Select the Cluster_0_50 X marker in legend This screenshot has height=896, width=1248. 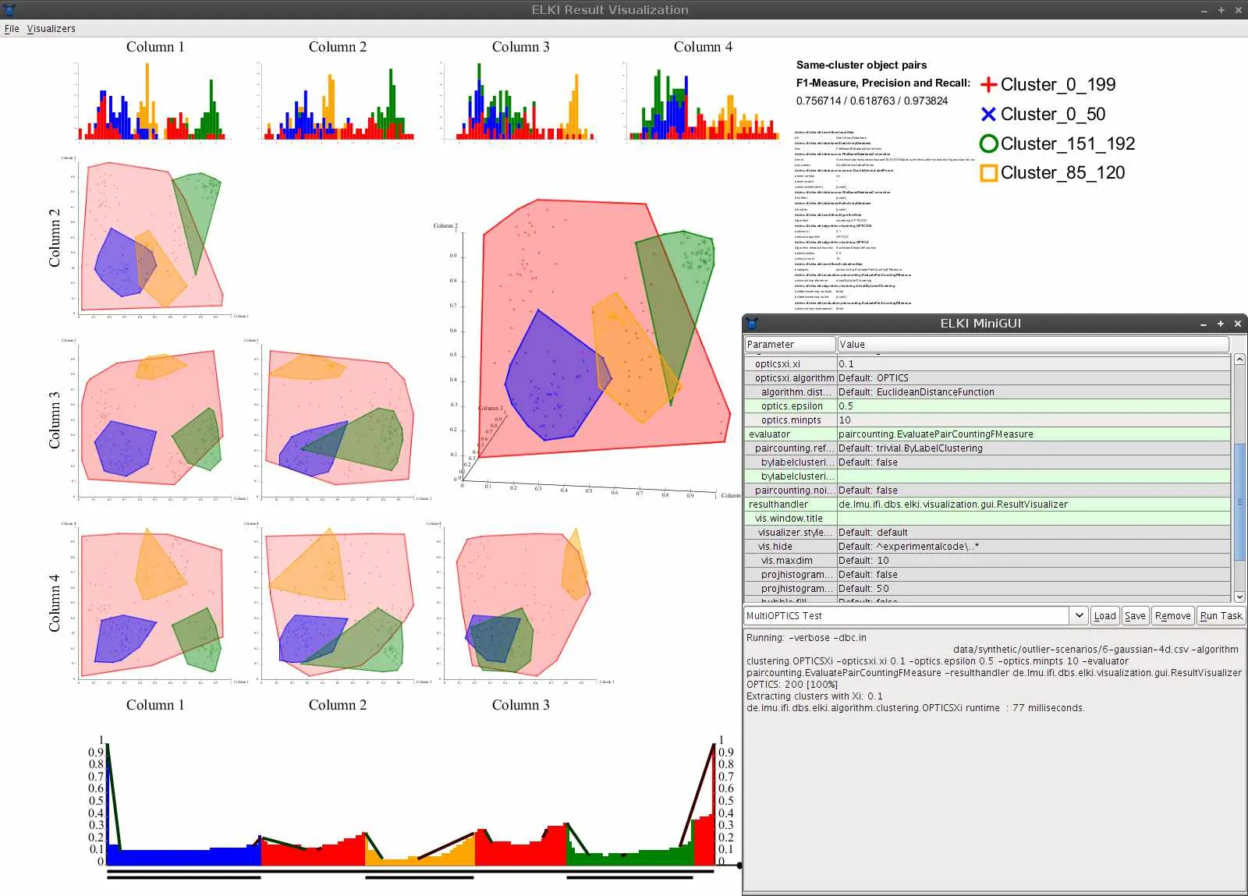[x=987, y=114]
